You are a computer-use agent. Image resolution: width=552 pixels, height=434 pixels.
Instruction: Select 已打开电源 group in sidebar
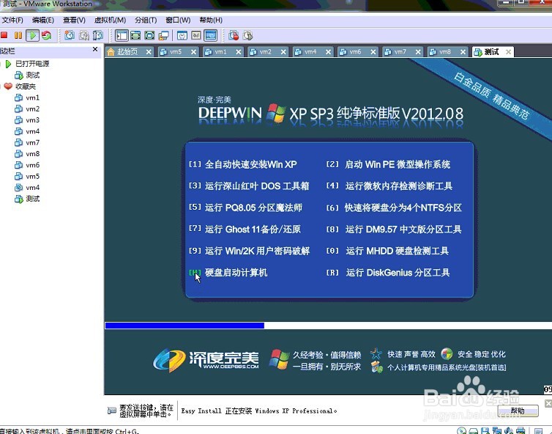[x=32, y=64]
